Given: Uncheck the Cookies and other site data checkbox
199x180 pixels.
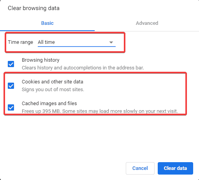Looking at the screenshot, I should click(x=11, y=86).
